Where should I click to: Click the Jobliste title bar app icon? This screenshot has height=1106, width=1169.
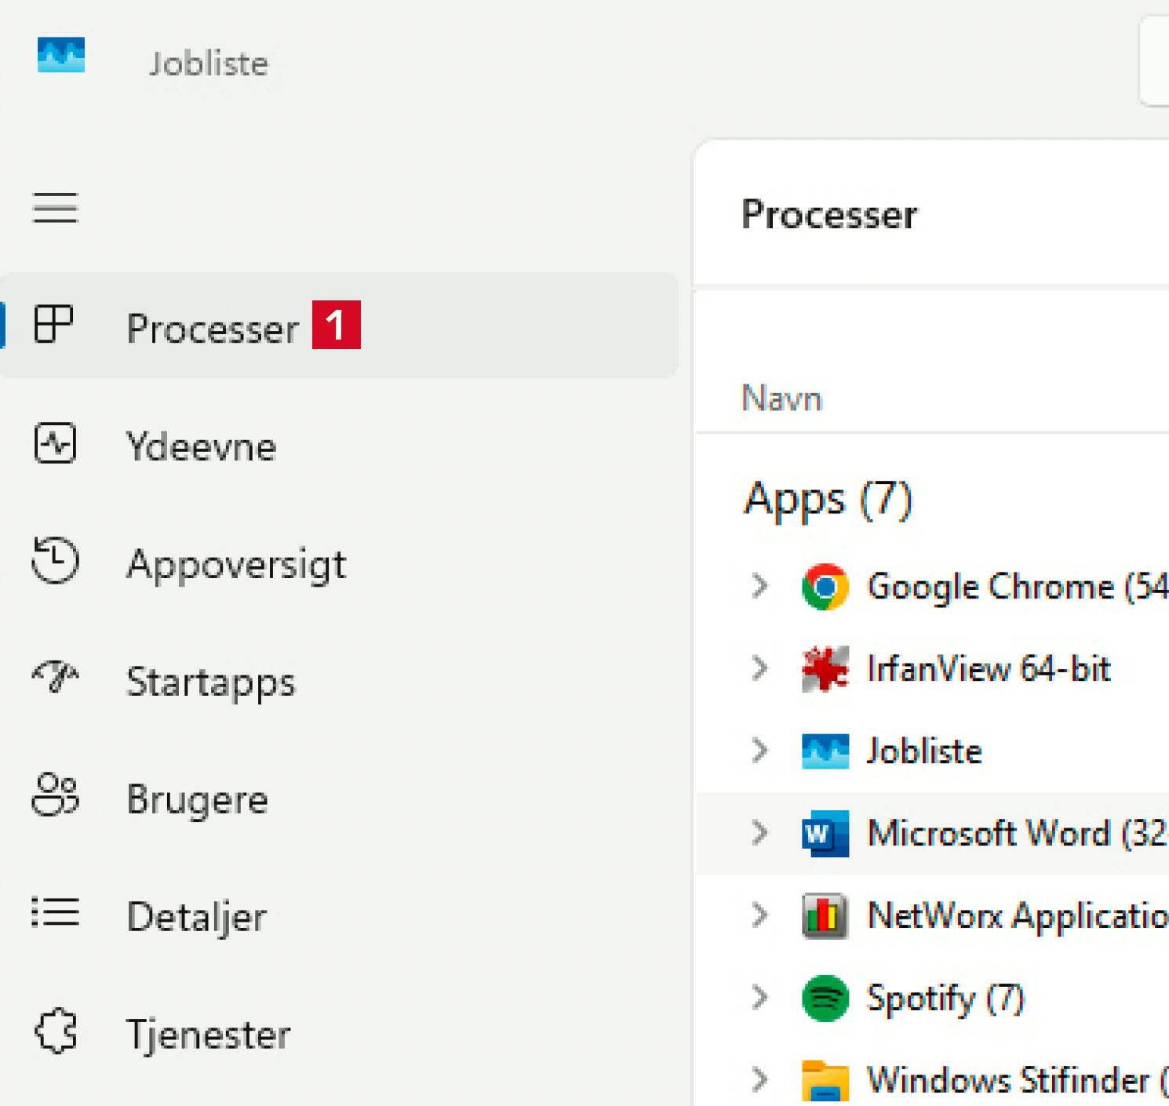point(61,56)
